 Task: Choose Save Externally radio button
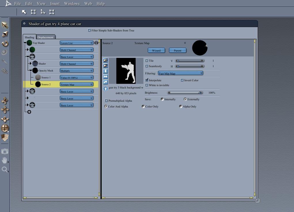(185, 99)
